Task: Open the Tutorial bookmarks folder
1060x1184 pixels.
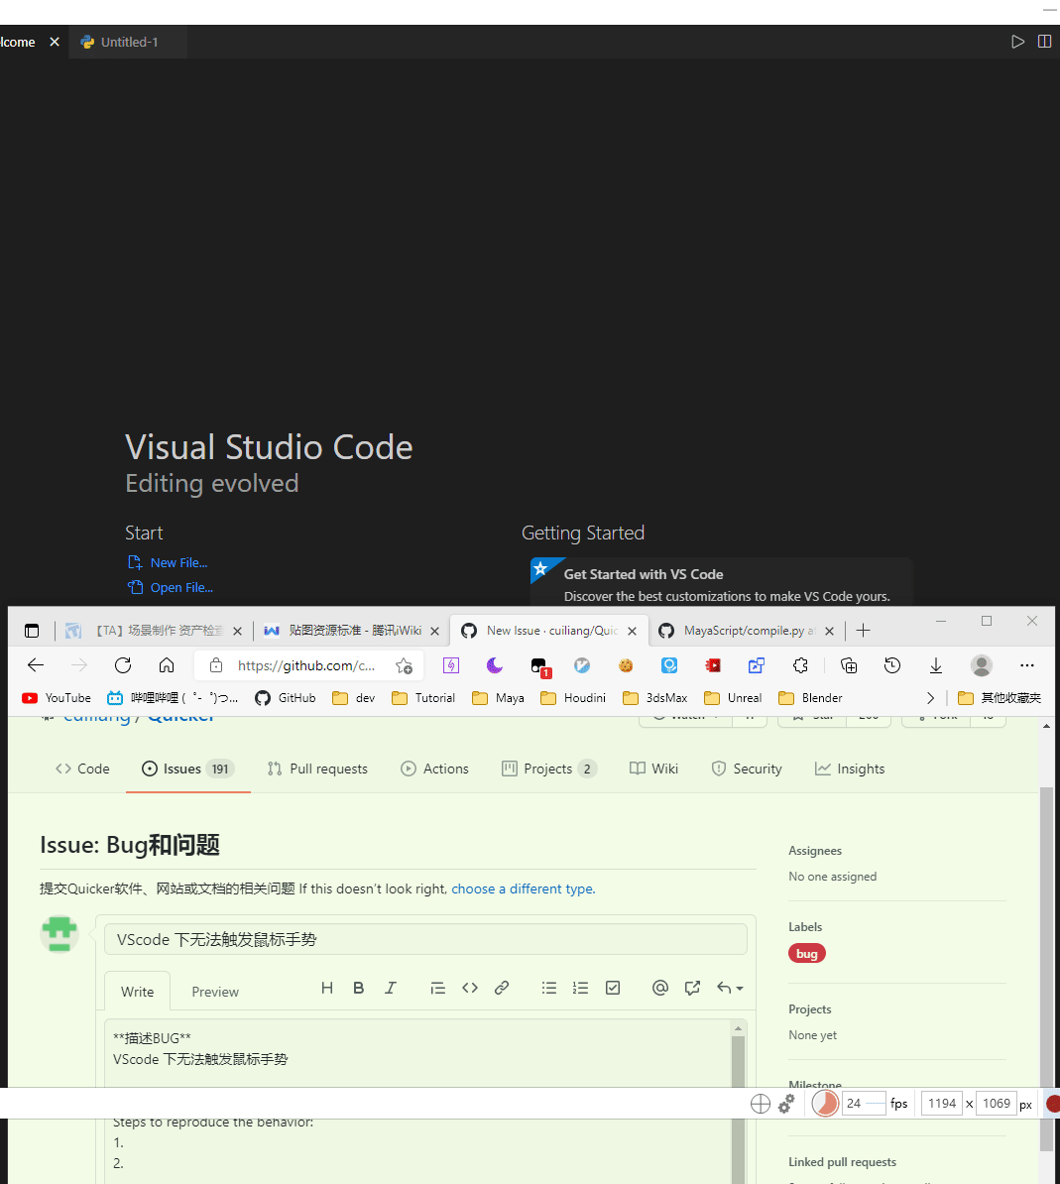Action: pos(423,698)
